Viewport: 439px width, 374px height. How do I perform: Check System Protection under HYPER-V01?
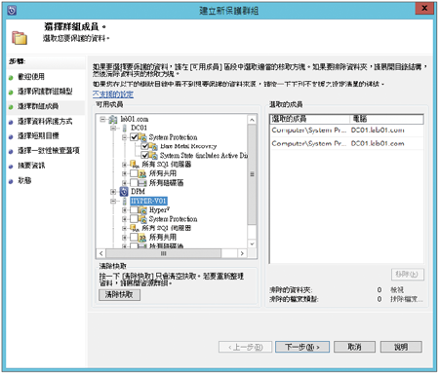point(134,219)
